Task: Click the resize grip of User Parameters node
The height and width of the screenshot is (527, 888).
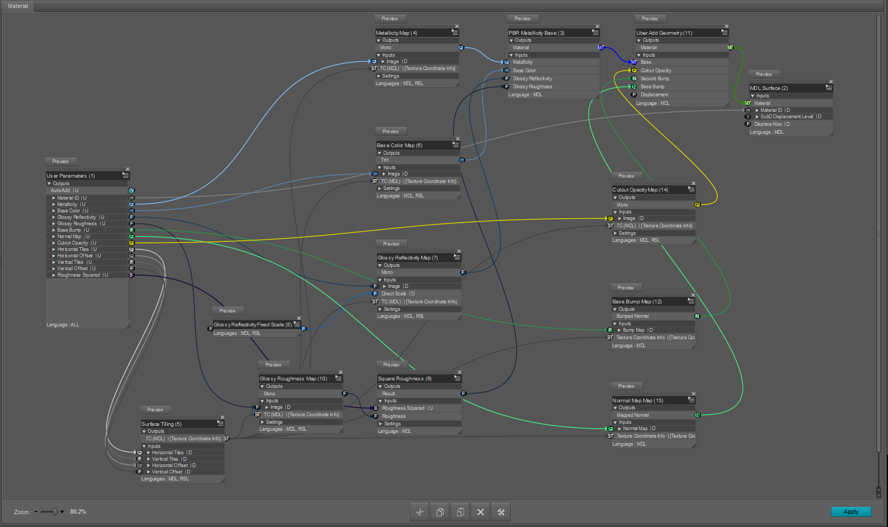Action: 127,326
